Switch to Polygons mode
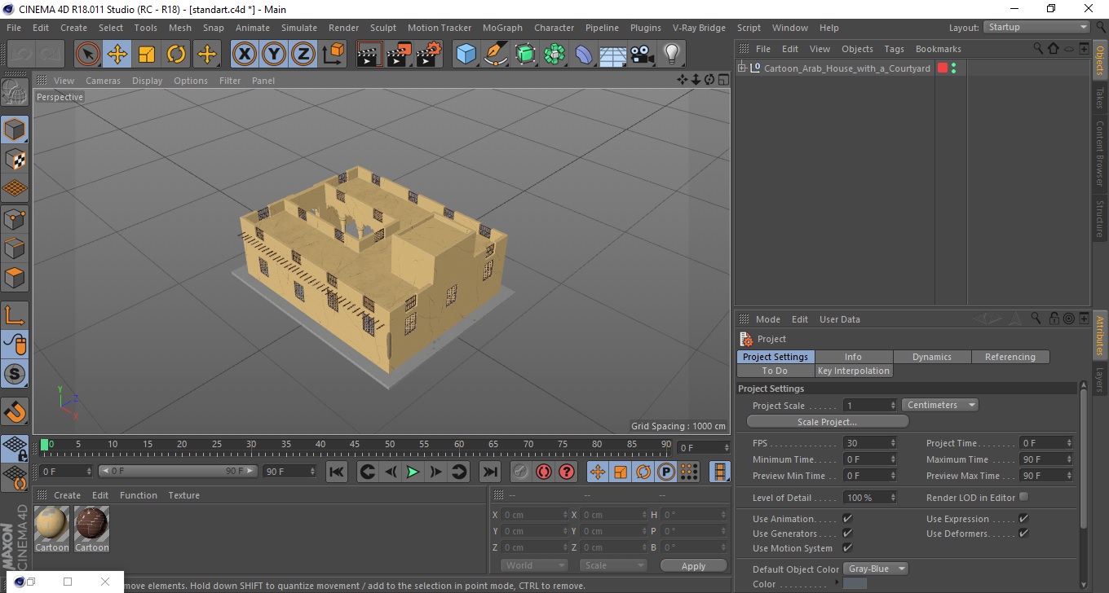 tap(15, 277)
